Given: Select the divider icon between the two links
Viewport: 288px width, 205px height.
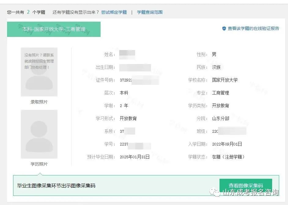Looking at the screenshot, I should (x=132, y=12).
